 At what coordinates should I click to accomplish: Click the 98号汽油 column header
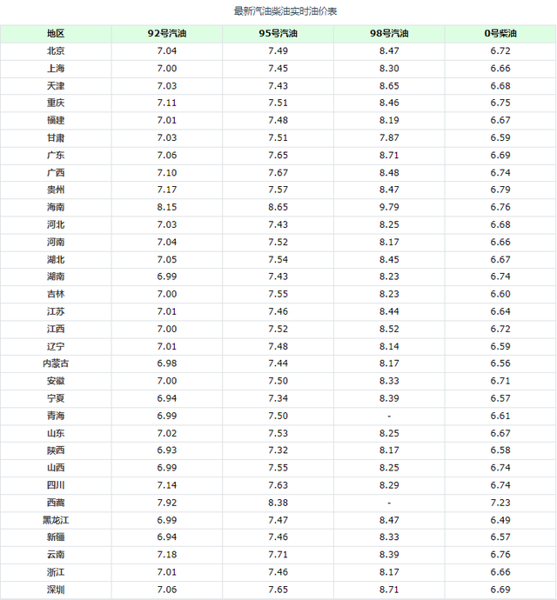tap(389, 33)
